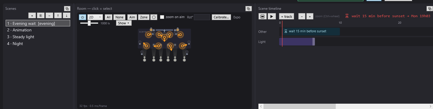
Task: Add a track with + track button
Action: point(286,17)
